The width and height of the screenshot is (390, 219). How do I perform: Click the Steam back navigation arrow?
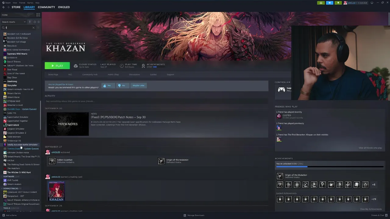point(3,7)
